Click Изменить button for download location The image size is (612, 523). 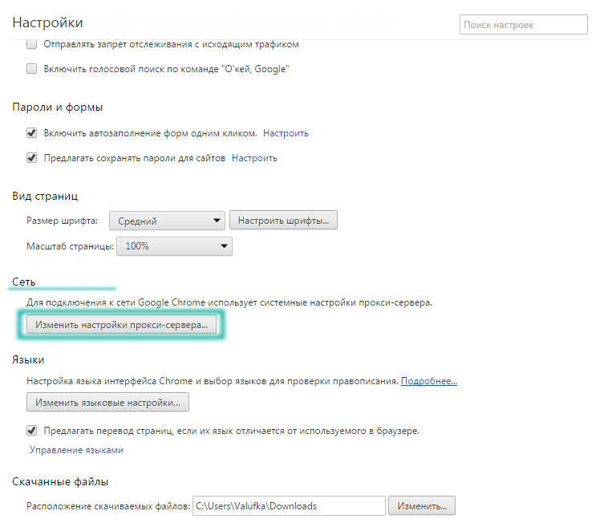(x=422, y=506)
